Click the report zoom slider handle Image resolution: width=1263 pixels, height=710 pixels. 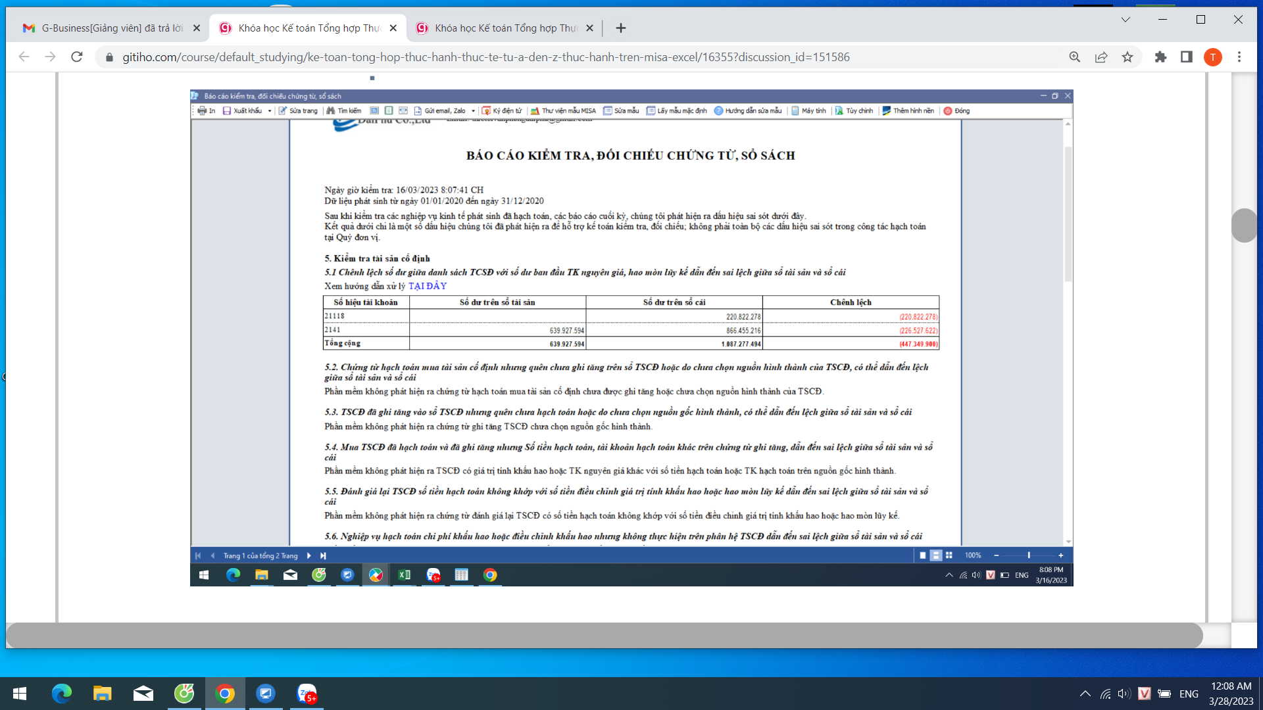coord(1029,556)
